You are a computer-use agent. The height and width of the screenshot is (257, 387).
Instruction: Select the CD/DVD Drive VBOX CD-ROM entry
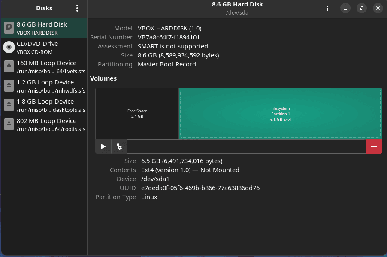coord(46,47)
